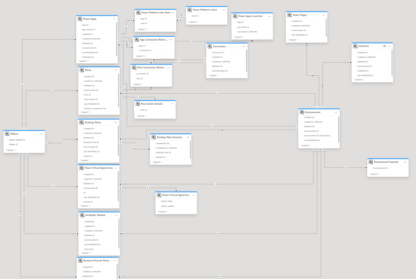Select Last Used field in AI Builder Models
The width and height of the screenshot is (416, 279).
89,249
